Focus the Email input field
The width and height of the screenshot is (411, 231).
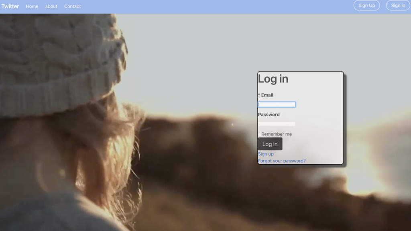(x=277, y=104)
